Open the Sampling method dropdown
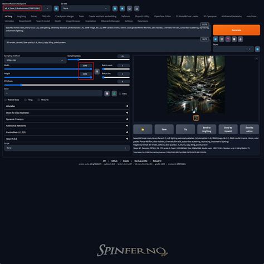Viewport: 264px width, 264px height. [35, 60]
